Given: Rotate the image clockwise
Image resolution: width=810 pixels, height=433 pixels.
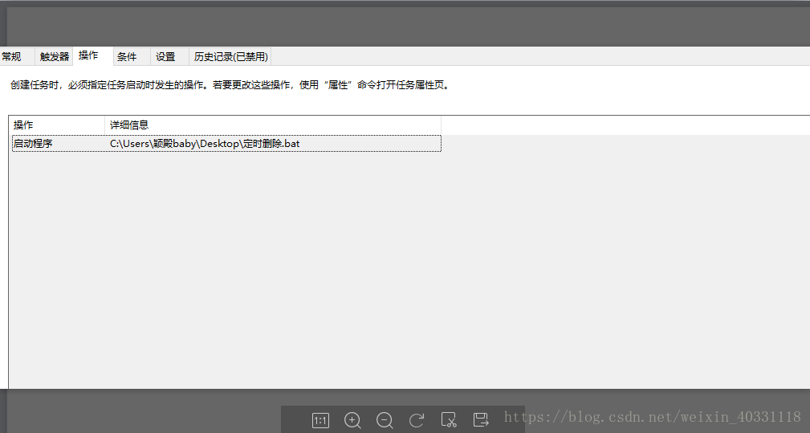Looking at the screenshot, I should [x=417, y=420].
